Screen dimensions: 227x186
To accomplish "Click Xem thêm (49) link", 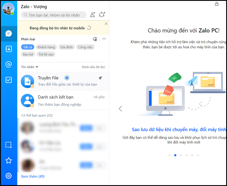I will tap(33, 176).
